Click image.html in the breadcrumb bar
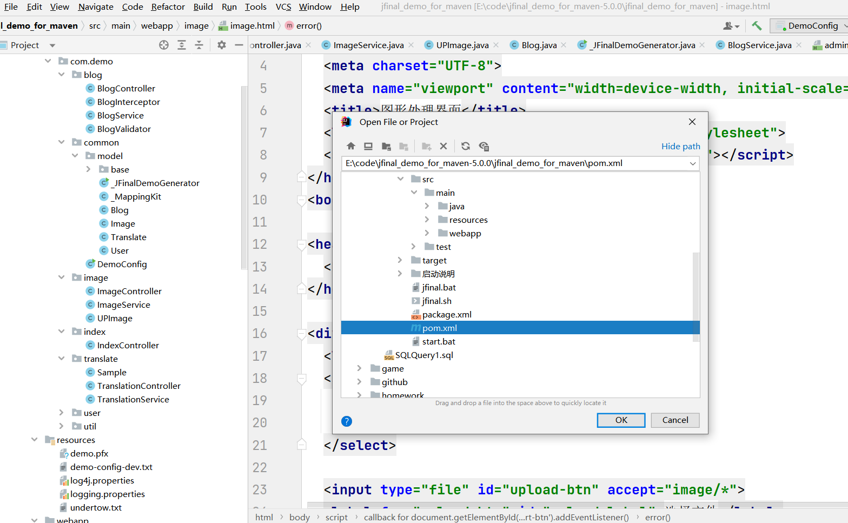 (x=252, y=25)
